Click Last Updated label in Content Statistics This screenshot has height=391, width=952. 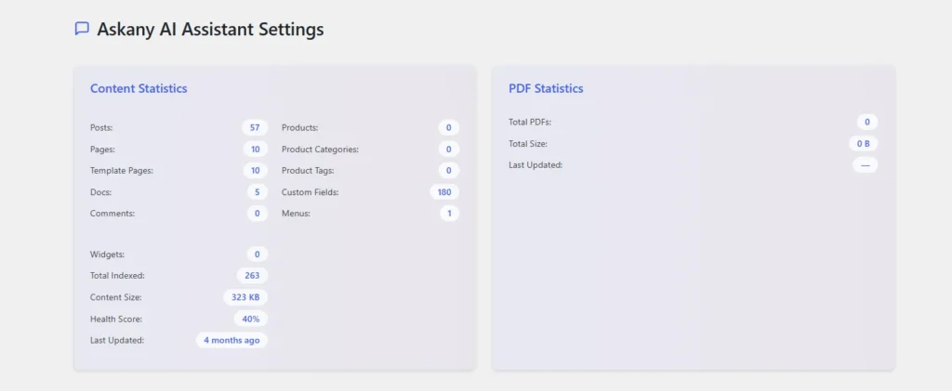(117, 340)
